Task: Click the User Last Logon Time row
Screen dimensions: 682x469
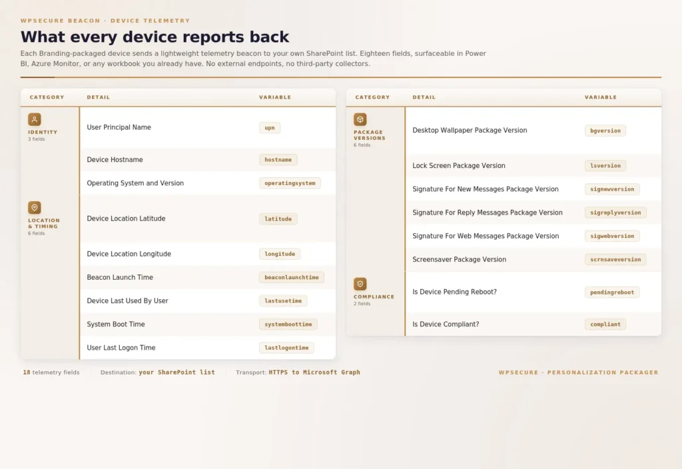Action: pyautogui.click(x=121, y=348)
